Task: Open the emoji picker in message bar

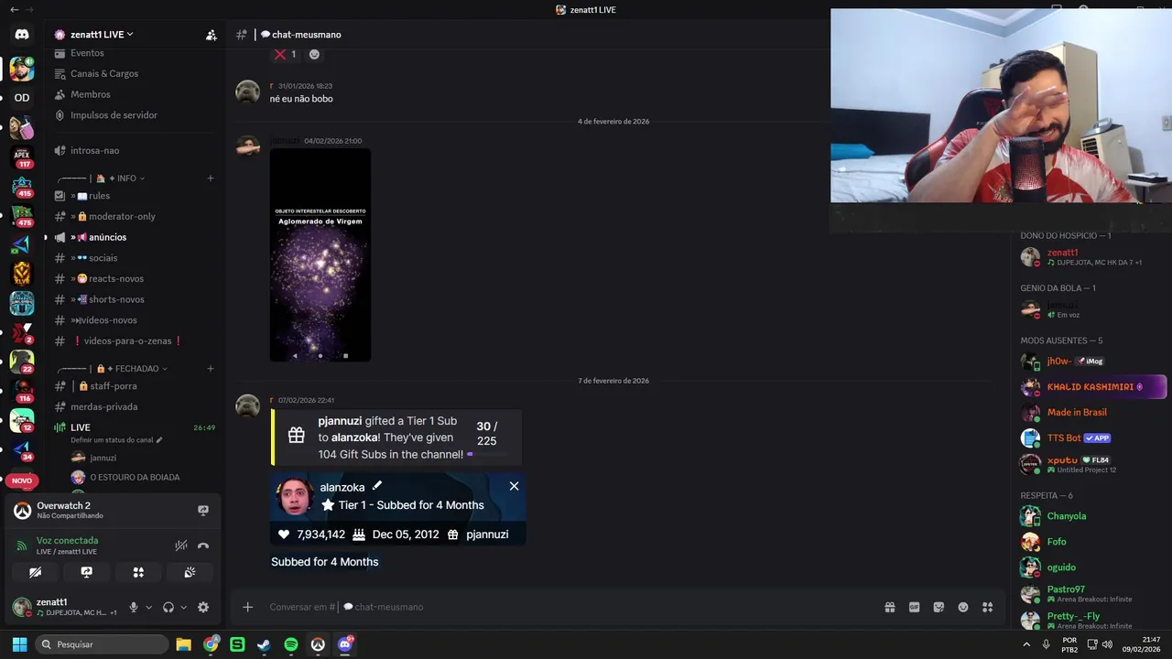Action: [x=963, y=607]
